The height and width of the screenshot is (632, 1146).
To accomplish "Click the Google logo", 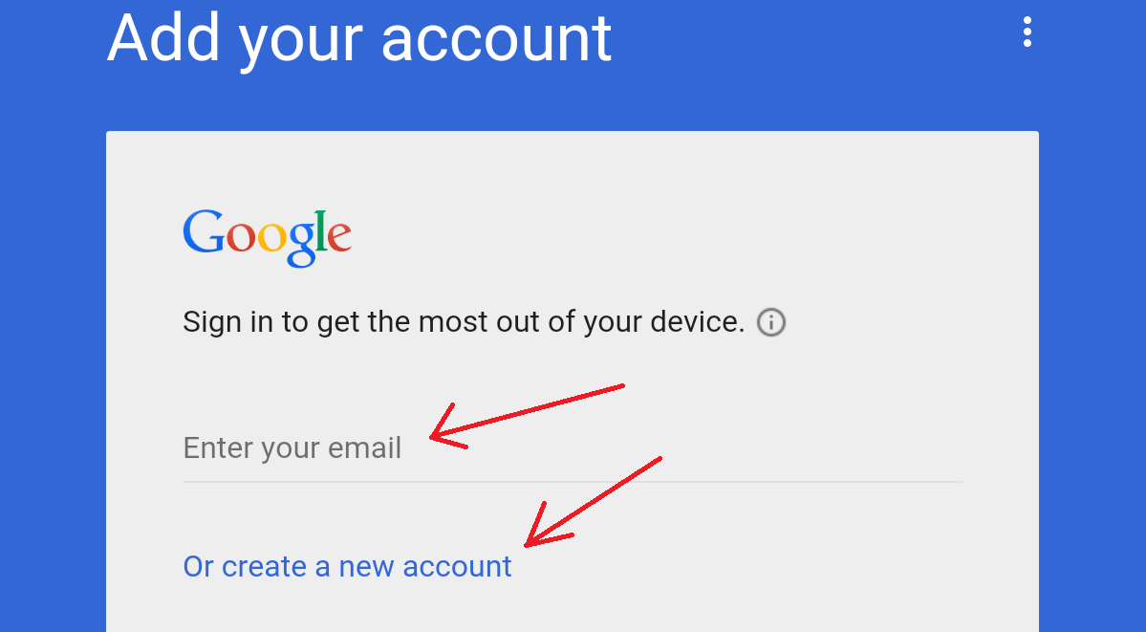I will (x=267, y=238).
